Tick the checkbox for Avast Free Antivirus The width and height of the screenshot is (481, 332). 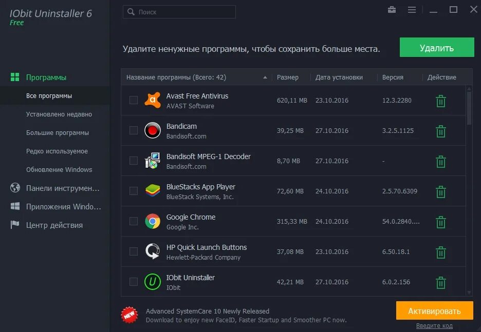click(134, 100)
